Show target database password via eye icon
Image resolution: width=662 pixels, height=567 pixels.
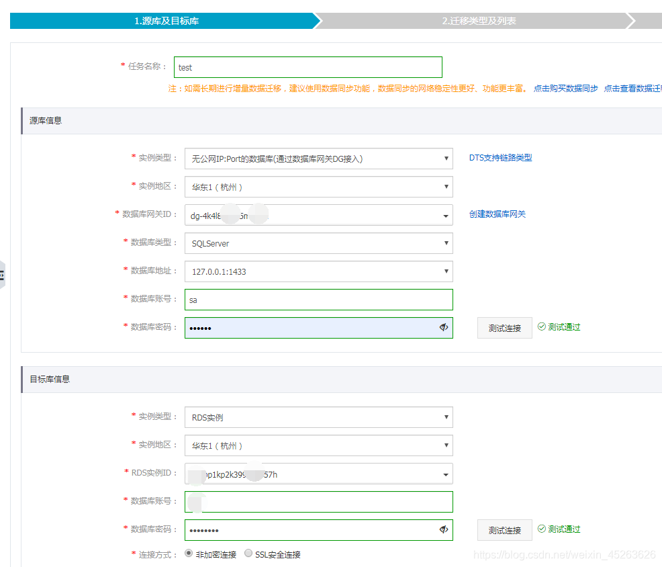tap(443, 529)
